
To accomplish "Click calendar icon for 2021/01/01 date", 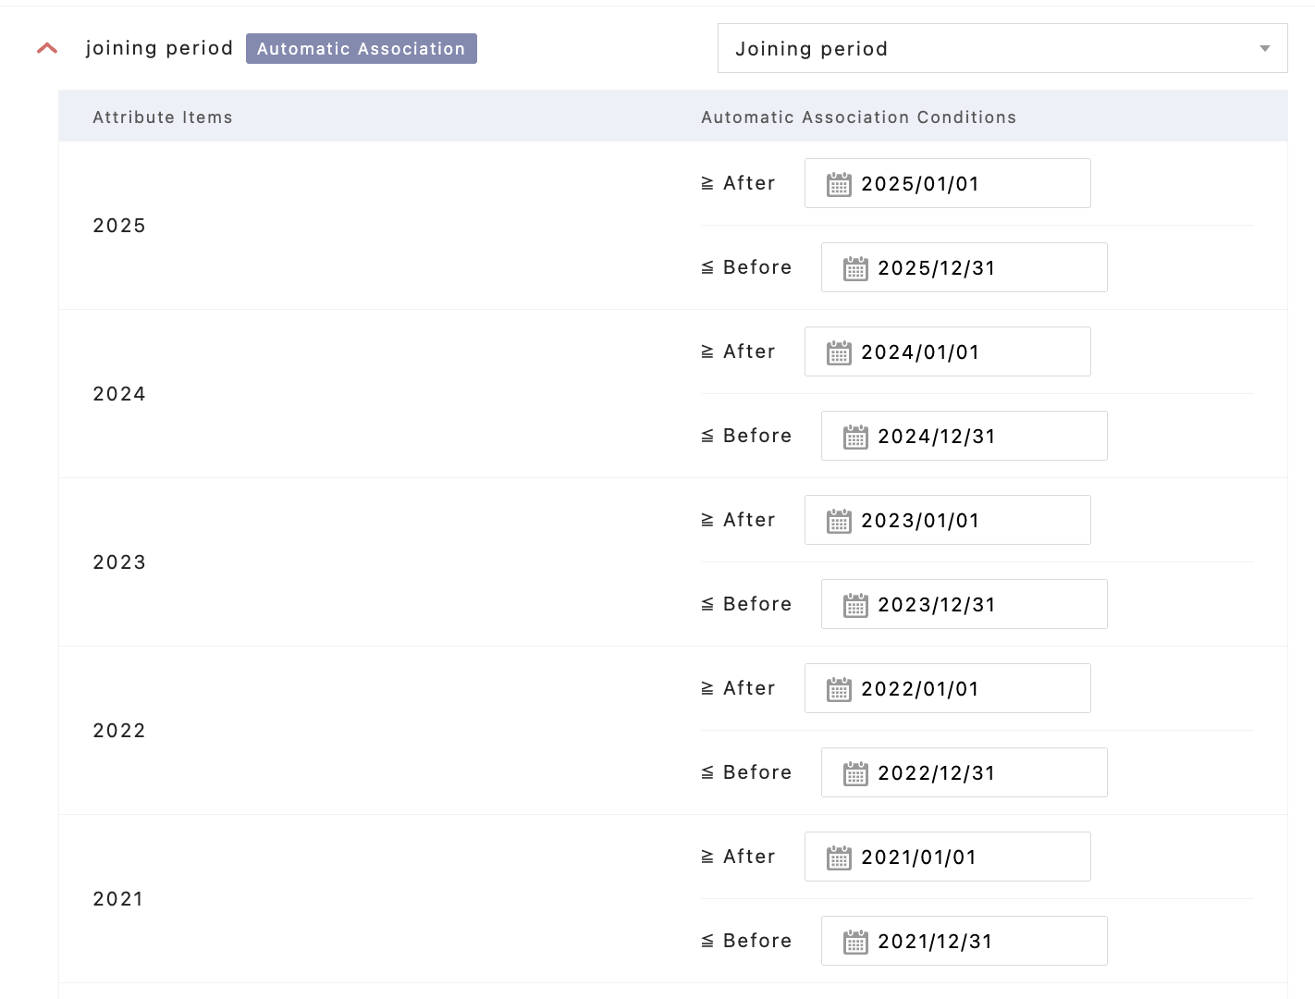I will pos(838,857).
